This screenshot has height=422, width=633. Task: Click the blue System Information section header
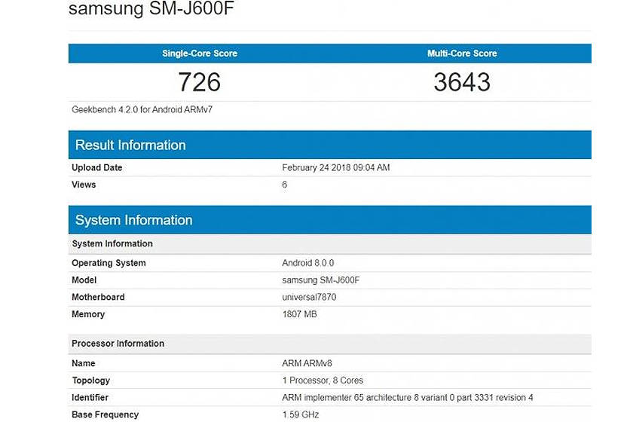tap(330, 220)
